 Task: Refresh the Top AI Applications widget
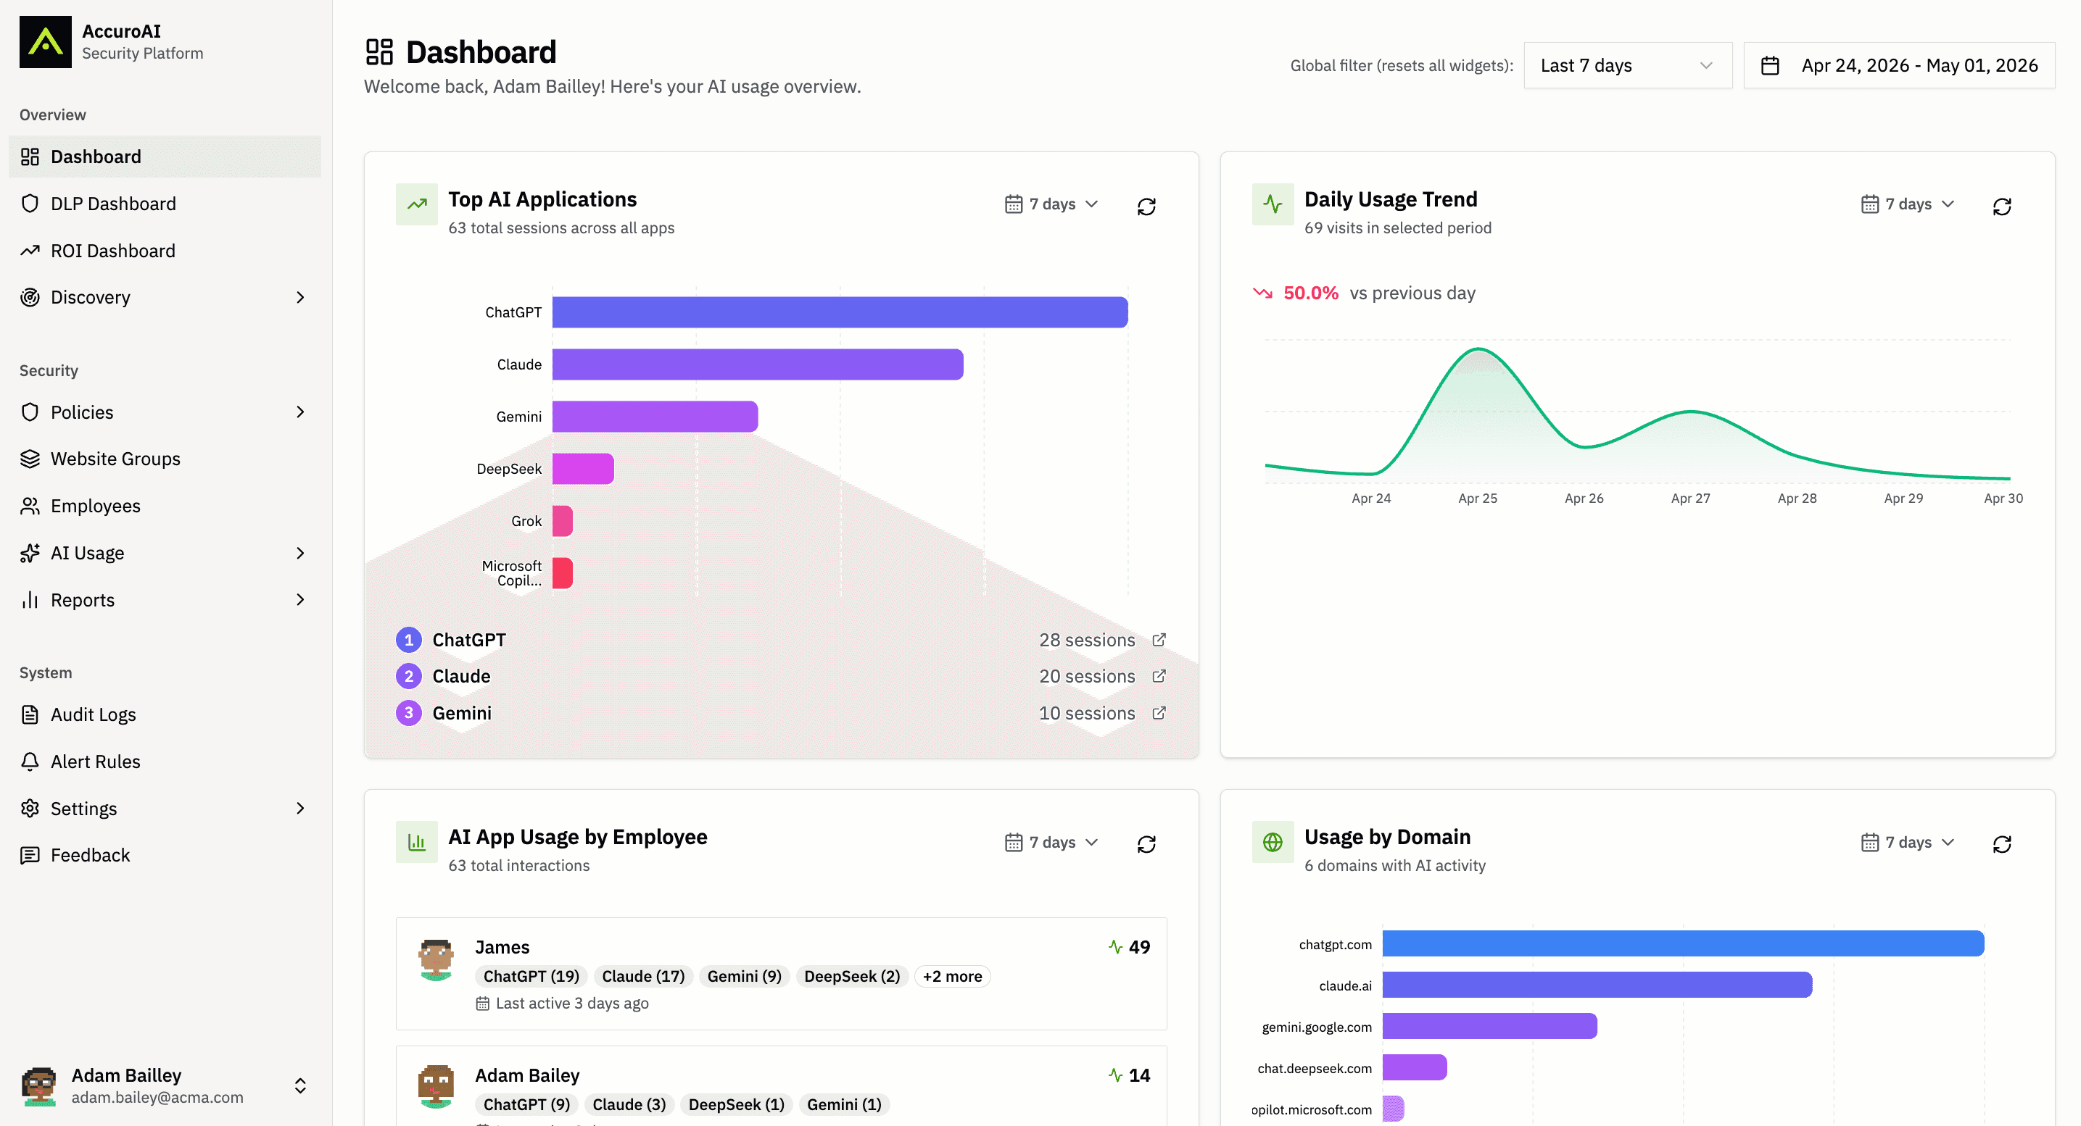(1146, 207)
